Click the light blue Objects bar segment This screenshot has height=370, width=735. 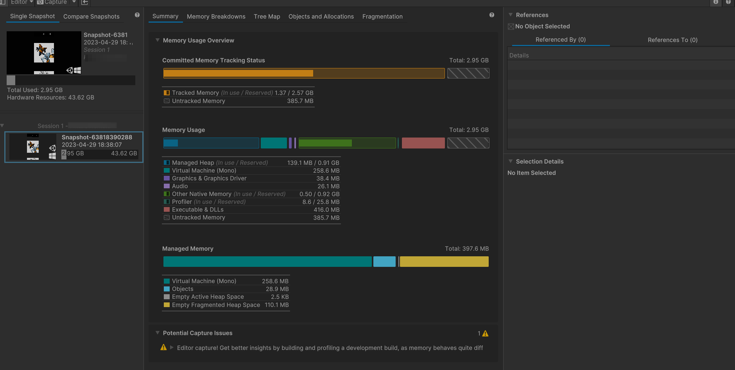pyautogui.click(x=384, y=262)
